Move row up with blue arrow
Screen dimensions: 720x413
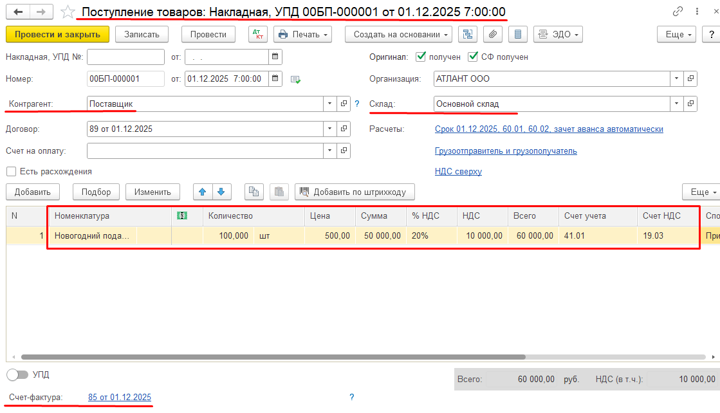click(x=203, y=192)
